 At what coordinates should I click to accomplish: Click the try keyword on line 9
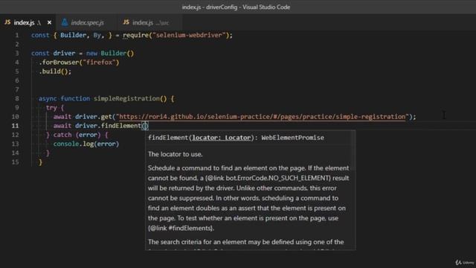[51, 107]
